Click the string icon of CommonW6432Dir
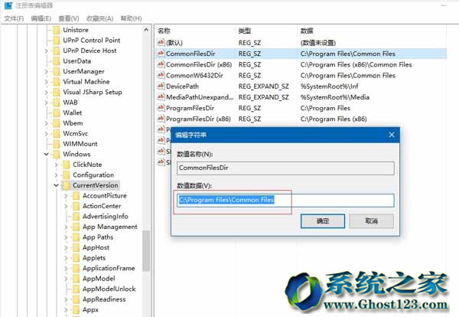The height and width of the screenshot is (317, 459). point(161,76)
